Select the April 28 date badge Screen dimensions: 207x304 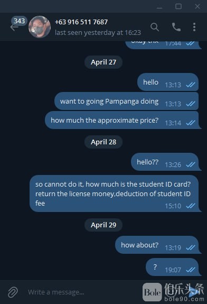(x=103, y=142)
